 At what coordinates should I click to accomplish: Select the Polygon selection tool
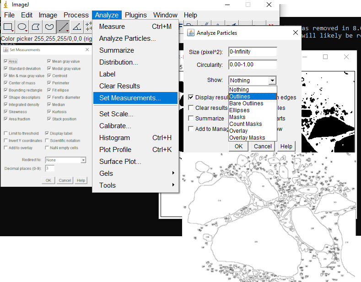(x=36, y=27)
